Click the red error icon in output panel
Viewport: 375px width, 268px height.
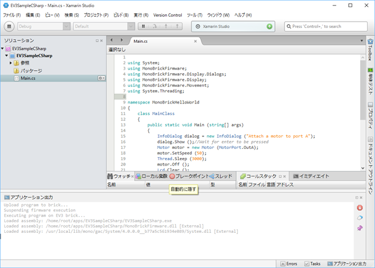[360, 207]
